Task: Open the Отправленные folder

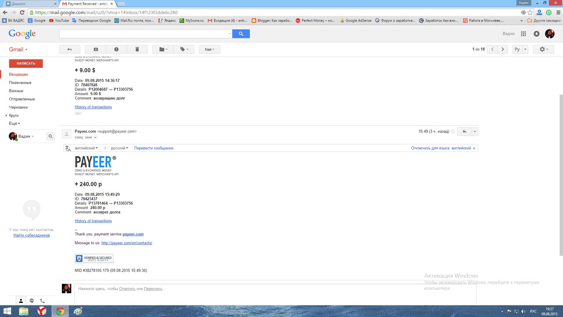Action: (22, 99)
